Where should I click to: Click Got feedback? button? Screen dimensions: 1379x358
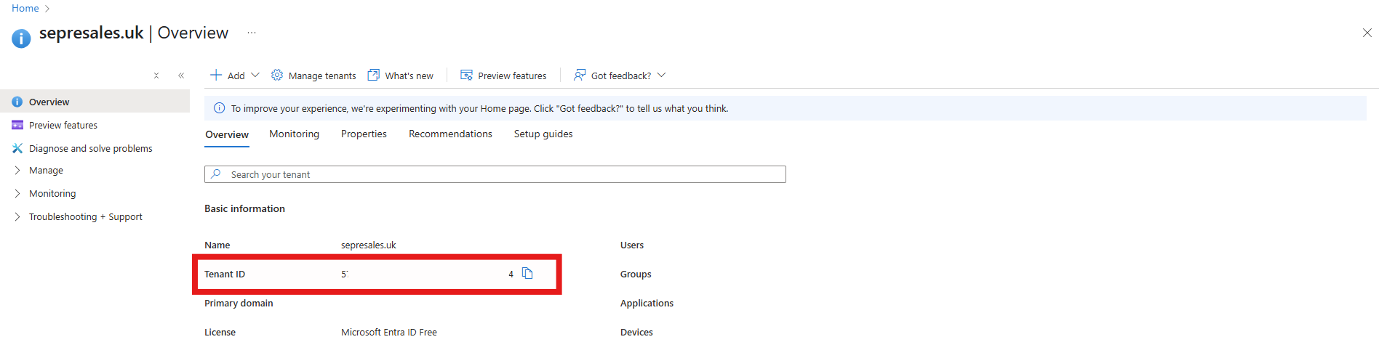click(620, 76)
